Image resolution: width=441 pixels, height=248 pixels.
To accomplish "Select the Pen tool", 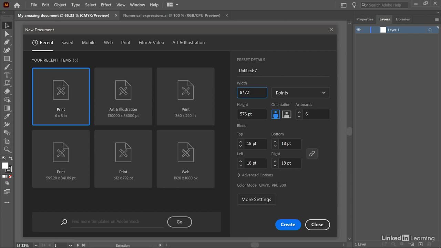I will point(7,42).
